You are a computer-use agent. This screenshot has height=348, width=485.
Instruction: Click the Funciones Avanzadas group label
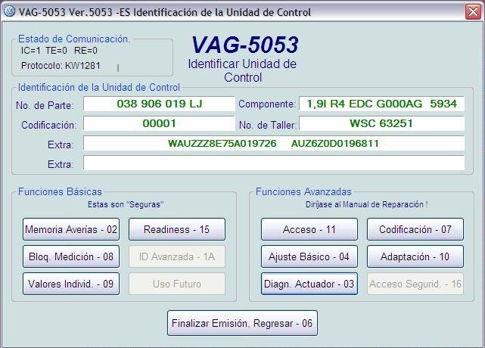coord(303,192)
